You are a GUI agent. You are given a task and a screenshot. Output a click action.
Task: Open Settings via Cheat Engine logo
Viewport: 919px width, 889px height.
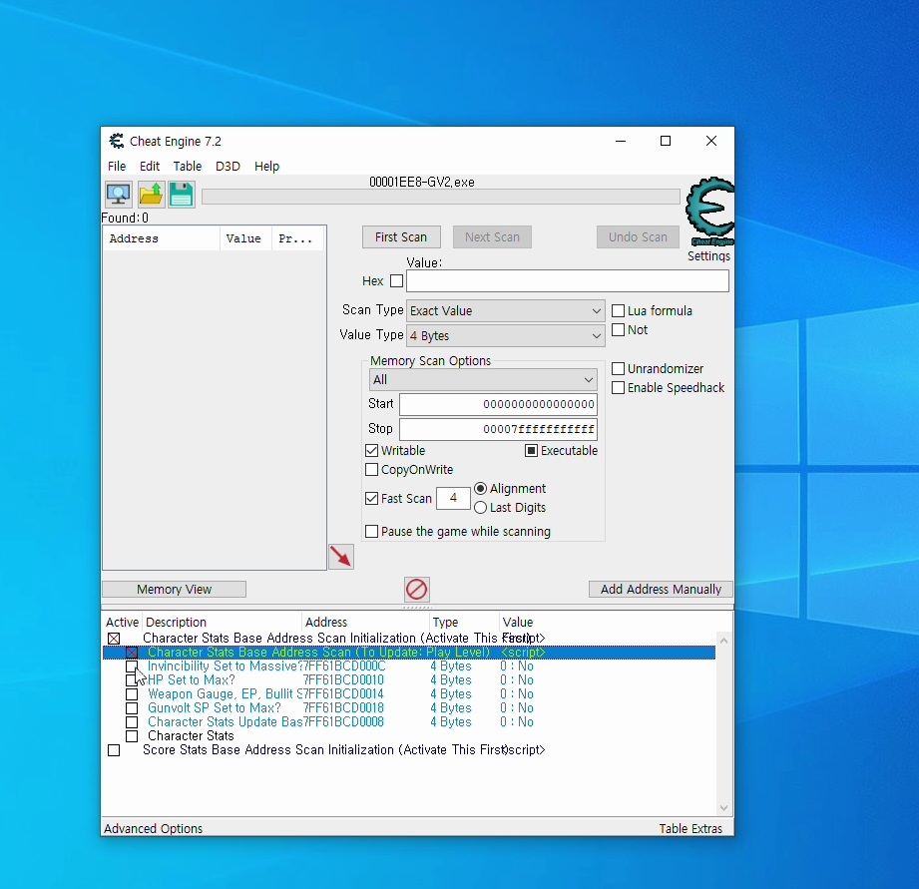(x=709, y=212)
